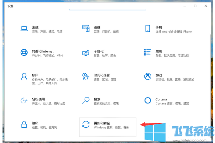The image size is (215, 143).
Task: Open the Privacy padlock icon
Action: (24, 124)
